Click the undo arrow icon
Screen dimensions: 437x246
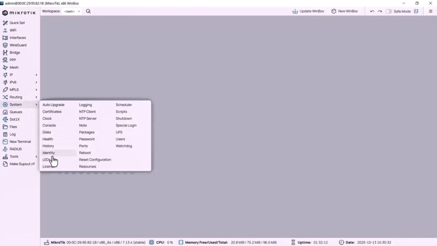tap(372, 12)
